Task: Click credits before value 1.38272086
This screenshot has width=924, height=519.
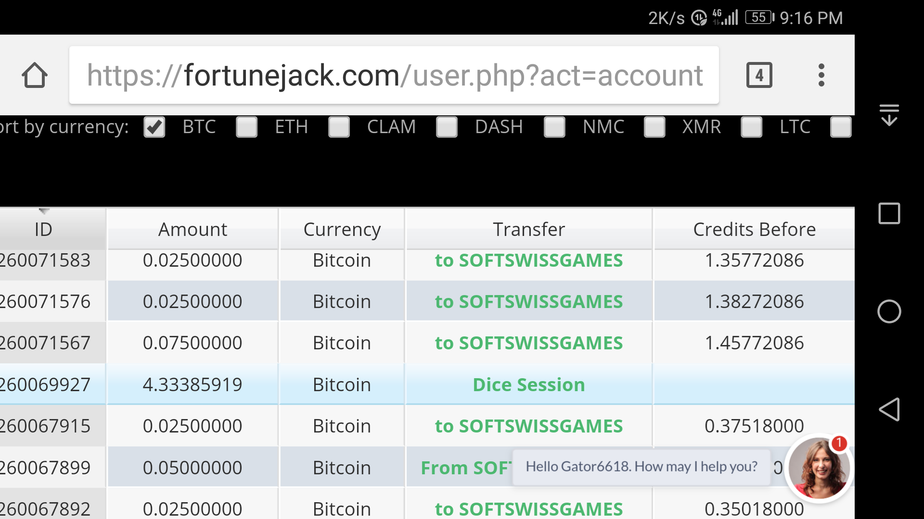Action: (x=754, y=302)
